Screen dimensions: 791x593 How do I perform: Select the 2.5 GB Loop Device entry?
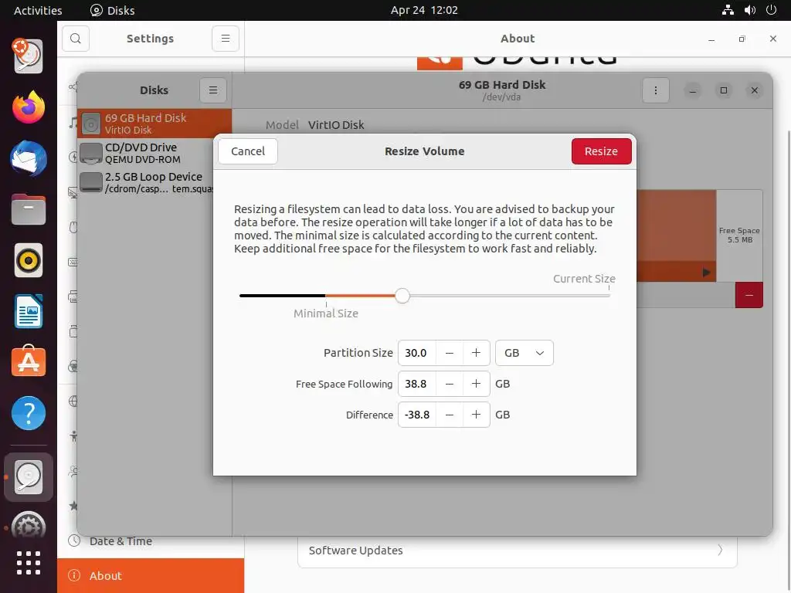tap(146, 182)
